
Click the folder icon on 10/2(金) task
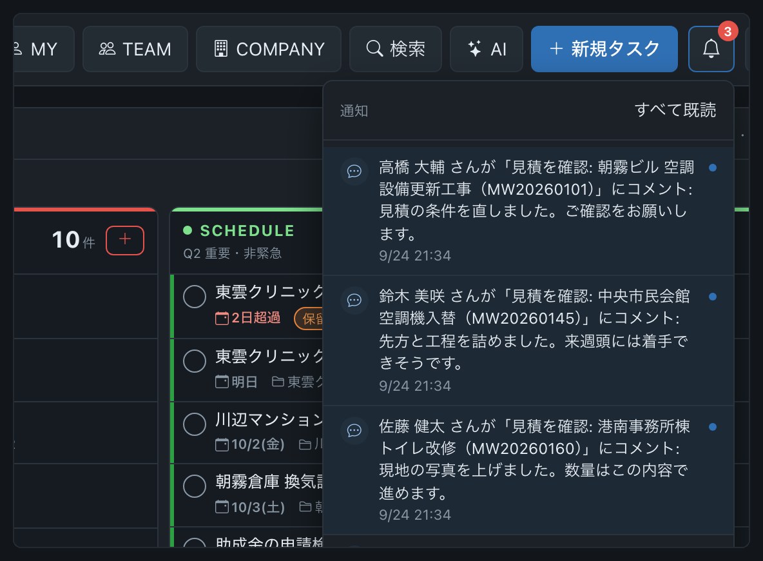tap(305, 444)
